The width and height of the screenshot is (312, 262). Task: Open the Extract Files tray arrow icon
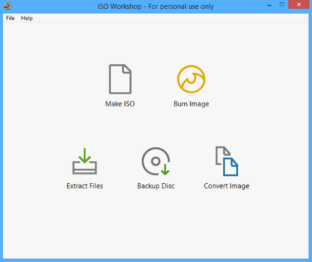84,161
